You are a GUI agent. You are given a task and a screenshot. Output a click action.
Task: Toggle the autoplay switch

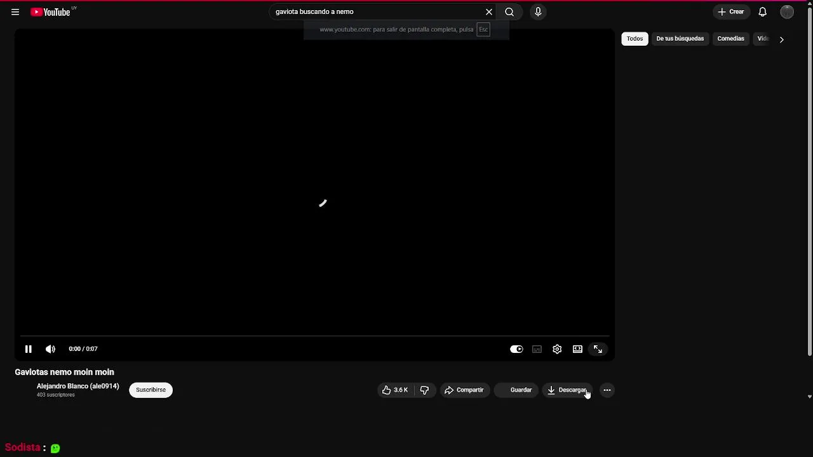(516, 349)
